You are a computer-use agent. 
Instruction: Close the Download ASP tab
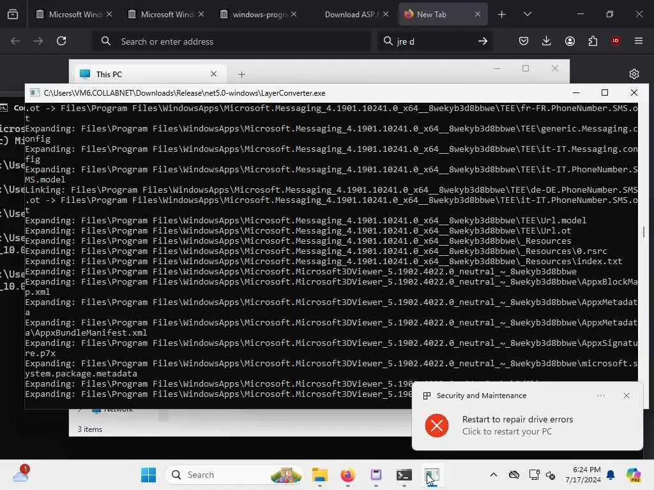point(386,15)
